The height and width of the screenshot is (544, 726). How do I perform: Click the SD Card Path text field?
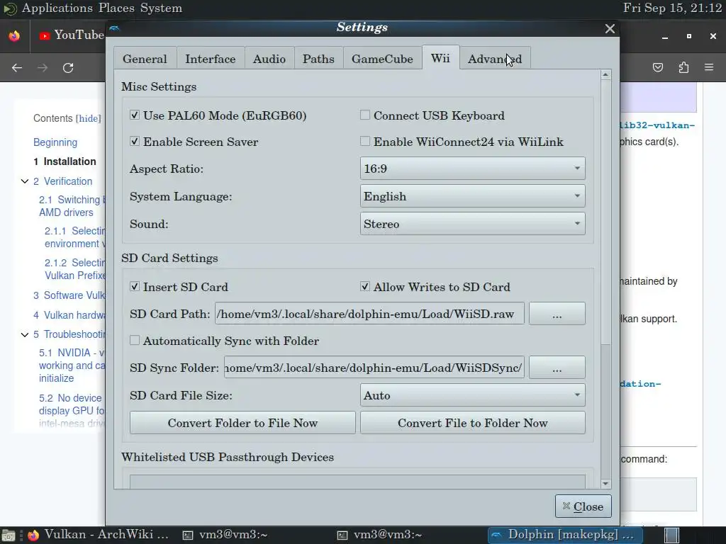(x=369, y=314)
